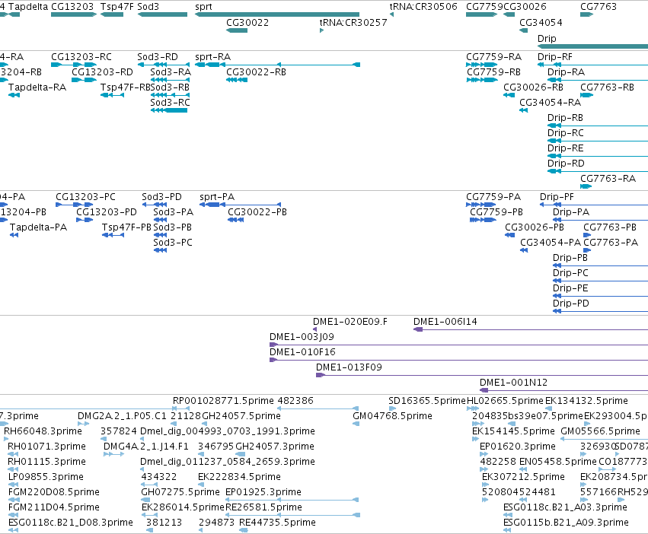Select the Tapdelta-RA transcript label

pos(37,87)
